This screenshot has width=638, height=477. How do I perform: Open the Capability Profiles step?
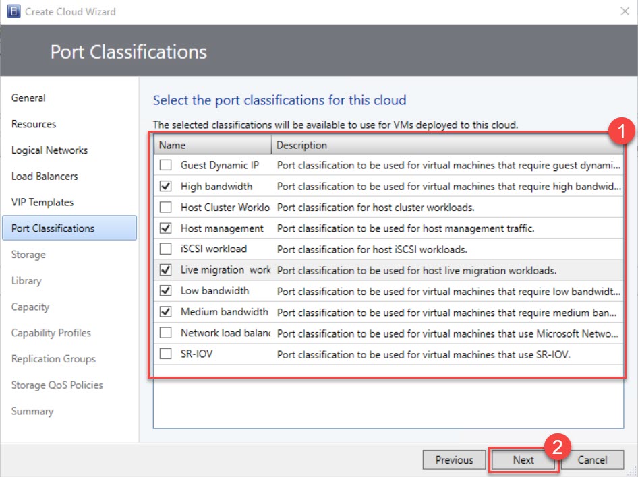point(53,333)
